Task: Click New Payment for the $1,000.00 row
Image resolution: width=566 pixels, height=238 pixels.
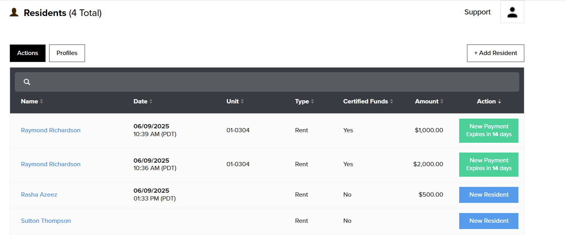Action: [x=488, y=130]
